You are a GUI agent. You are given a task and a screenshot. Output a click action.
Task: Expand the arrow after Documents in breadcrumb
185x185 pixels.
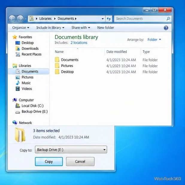tap(76, 19)
